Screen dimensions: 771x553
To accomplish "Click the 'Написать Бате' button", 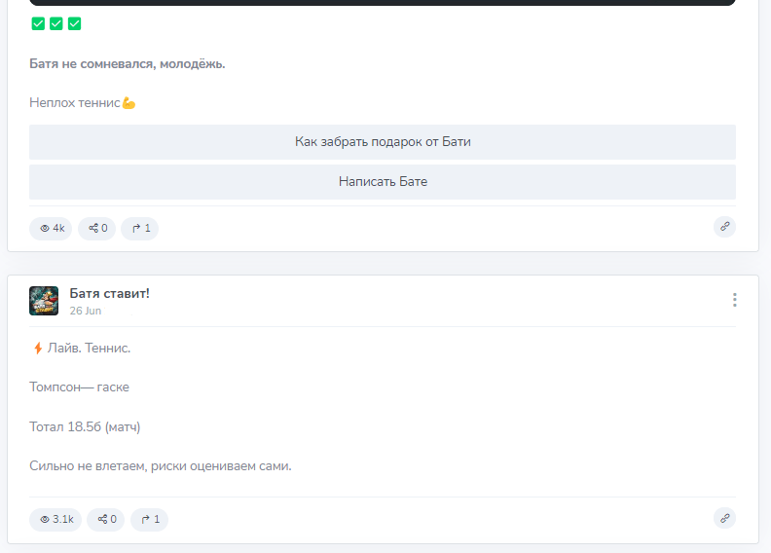I will click(x=382, y=182).
